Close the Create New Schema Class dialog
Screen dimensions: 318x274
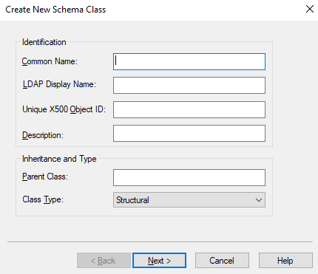tap(310, 9)
